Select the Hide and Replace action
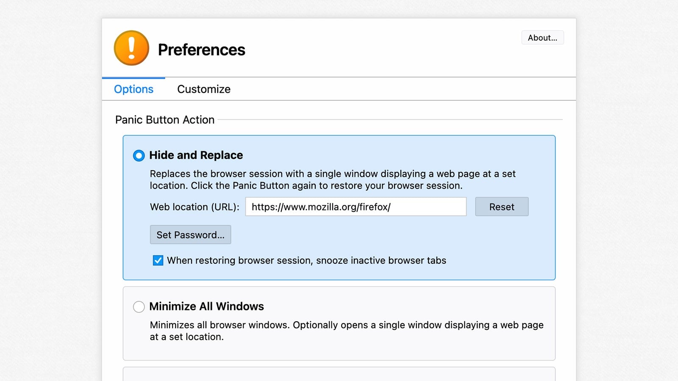Image resolution: width=678 pixels, height=381 pixels. click(139, 155)
